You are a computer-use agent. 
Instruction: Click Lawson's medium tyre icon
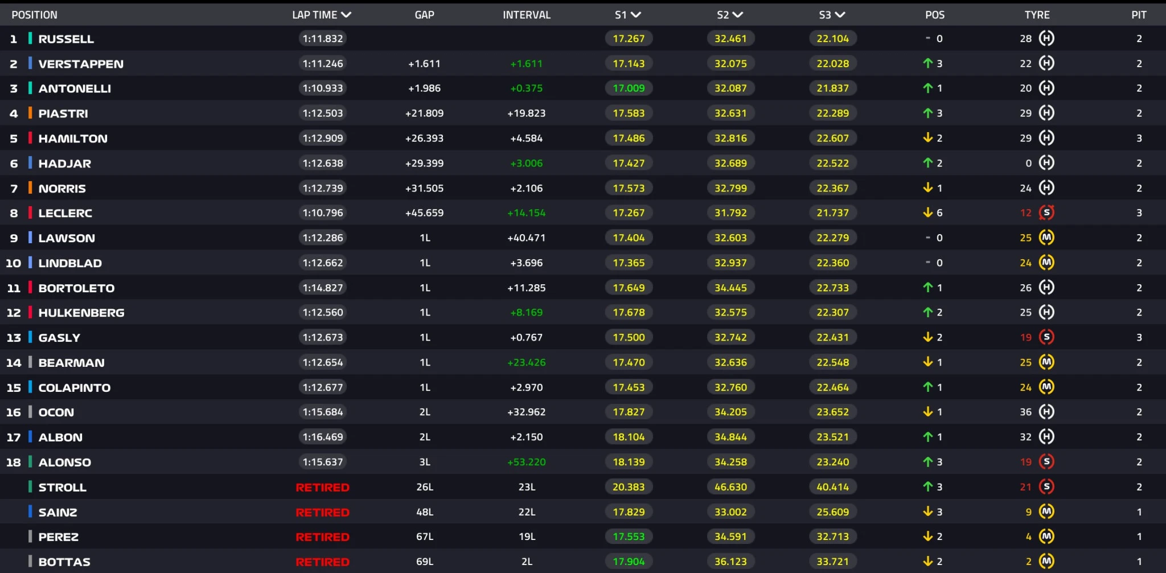click(x=1046, y=238)
